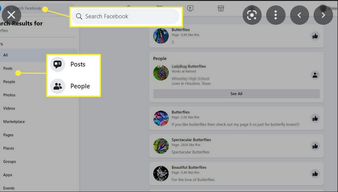The width and height of the screenshot is (338, 192).
Task: Click the 'Page · 5.4K like this' text
Action: [x=185, y=173]
